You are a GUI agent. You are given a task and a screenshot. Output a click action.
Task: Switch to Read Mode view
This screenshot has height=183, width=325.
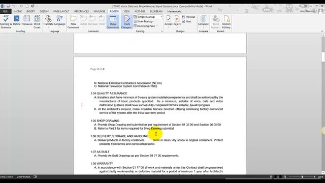click(x=271, y=177)
